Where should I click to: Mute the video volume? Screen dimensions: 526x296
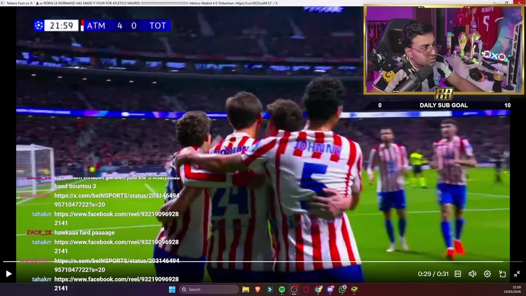[473, 274]
